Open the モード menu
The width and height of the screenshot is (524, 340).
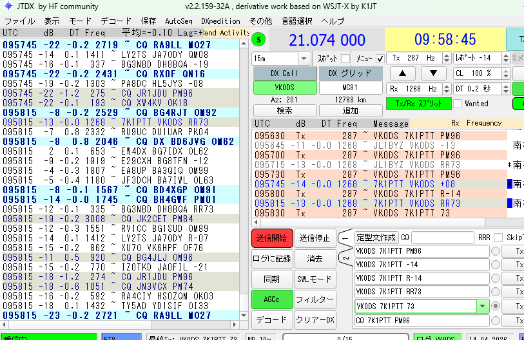pyautogui.click(x=80, y=21)
